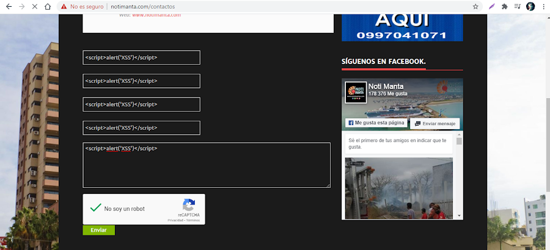Viewport: 550px width, 250px height.
Task: Open the purple feather extension icon
Action: point(492,7)
